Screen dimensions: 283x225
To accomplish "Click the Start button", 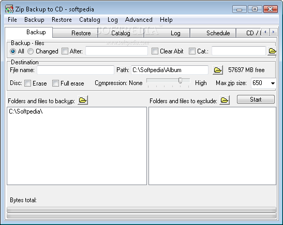I will [256, 100].
